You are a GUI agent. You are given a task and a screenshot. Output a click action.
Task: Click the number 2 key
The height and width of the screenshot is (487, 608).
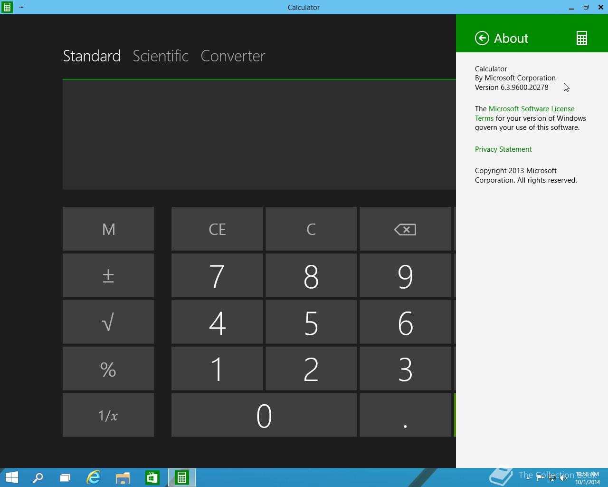click(311, 369)
